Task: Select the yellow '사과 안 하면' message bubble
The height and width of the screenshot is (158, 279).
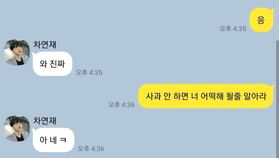Action: (x=206, y=96)
